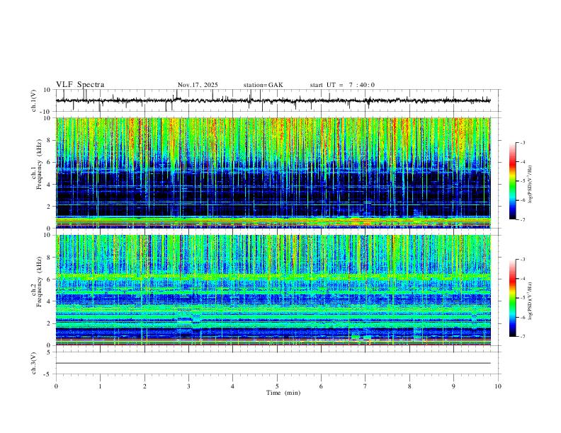This screenshot has height=433, width=561.
Task: Click the "6" kHz tick on the ch.2 frequency axis
Action: 50,279
